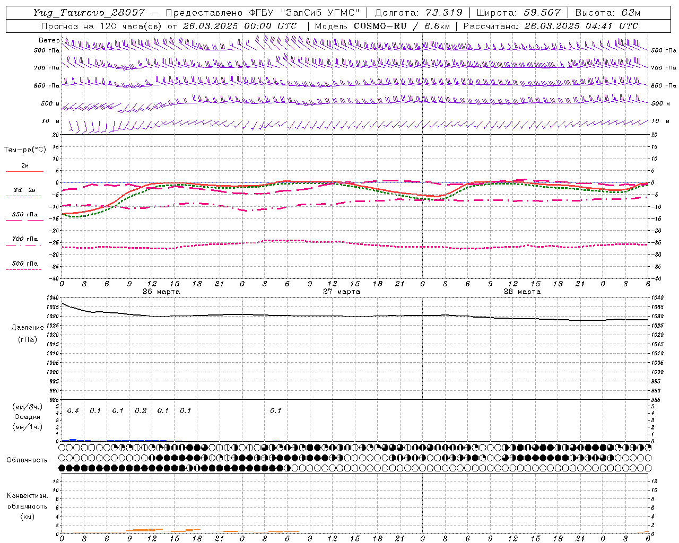Click the (мм/1ч.) precipitation unit label

tap(28, 427)
